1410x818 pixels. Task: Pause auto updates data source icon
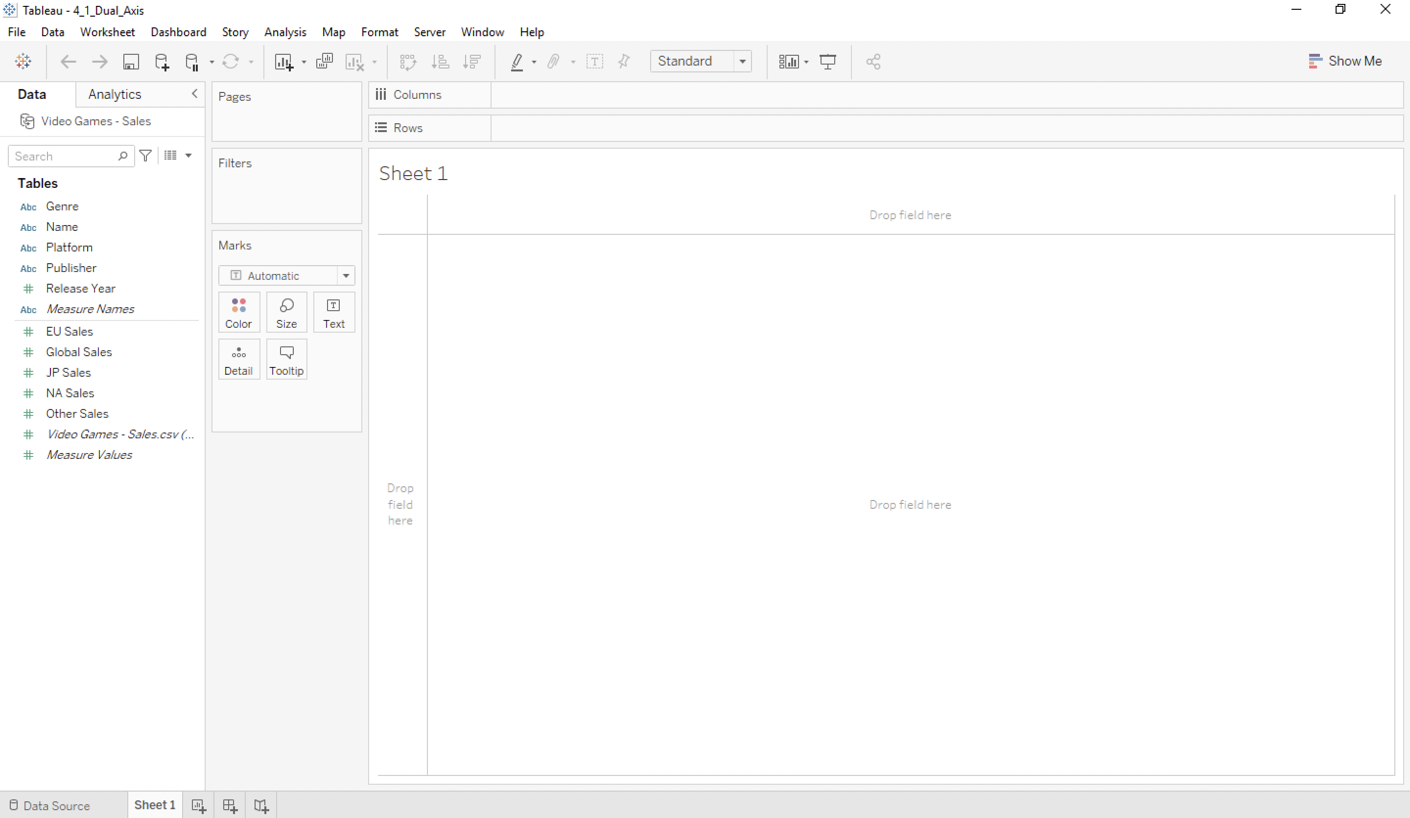(x=192, y=62)
